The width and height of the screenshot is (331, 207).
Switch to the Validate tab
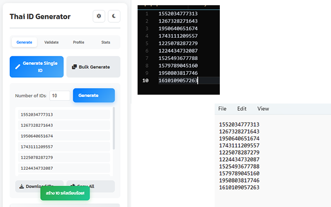pos(51,42)
